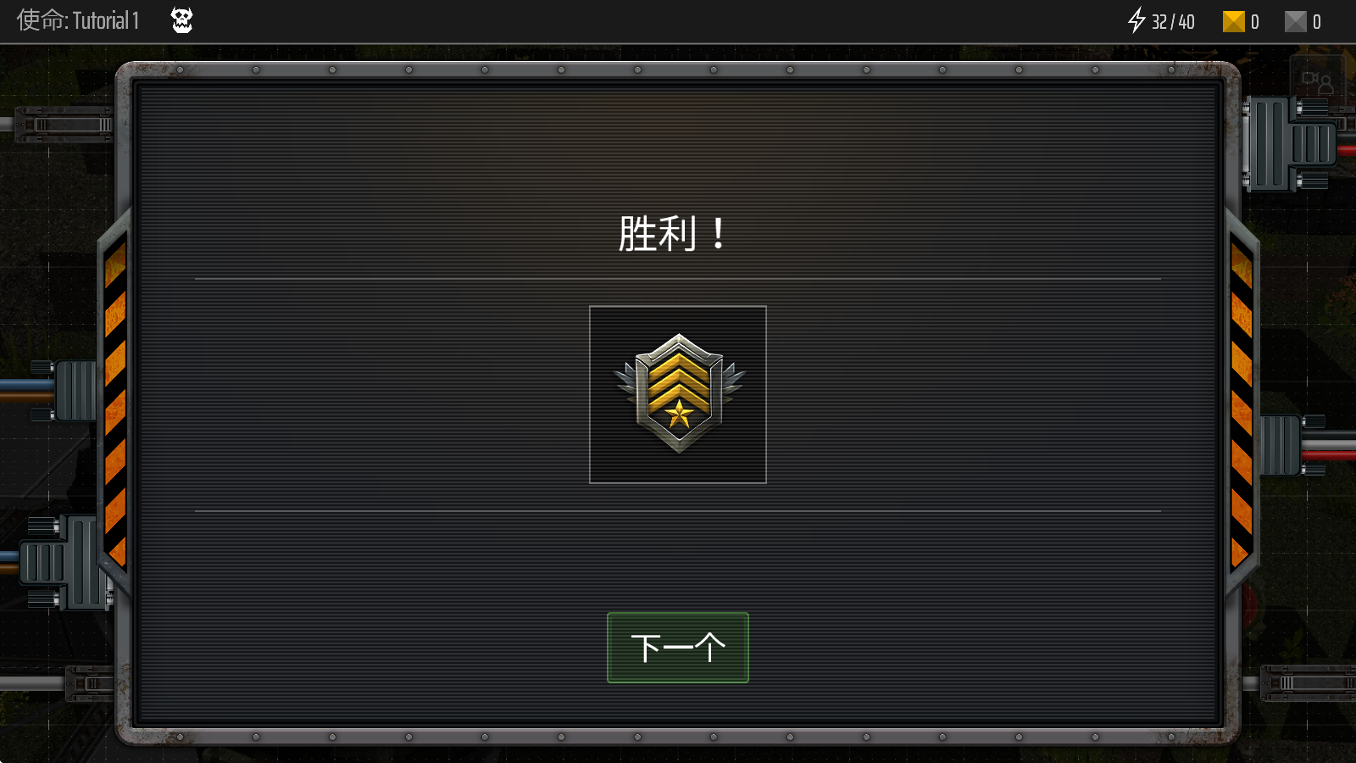Viewport: 1356px width, 763px height.
Task: Click the gray resource cube icon
Action: 1296,21
